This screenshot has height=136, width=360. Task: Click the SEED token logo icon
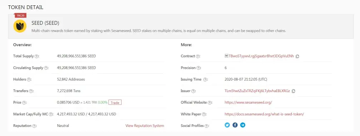point(20,26)
